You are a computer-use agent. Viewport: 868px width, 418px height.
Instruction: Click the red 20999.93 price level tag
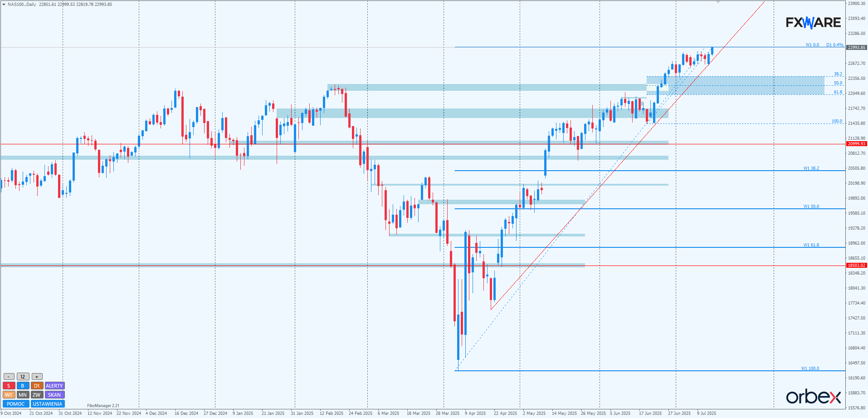(x=856, y=144)
